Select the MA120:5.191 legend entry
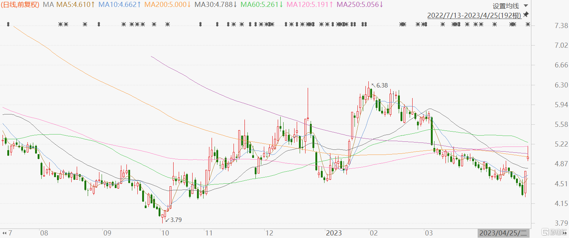This screenshot has width=569, height=238. click(x=310, y=5)
